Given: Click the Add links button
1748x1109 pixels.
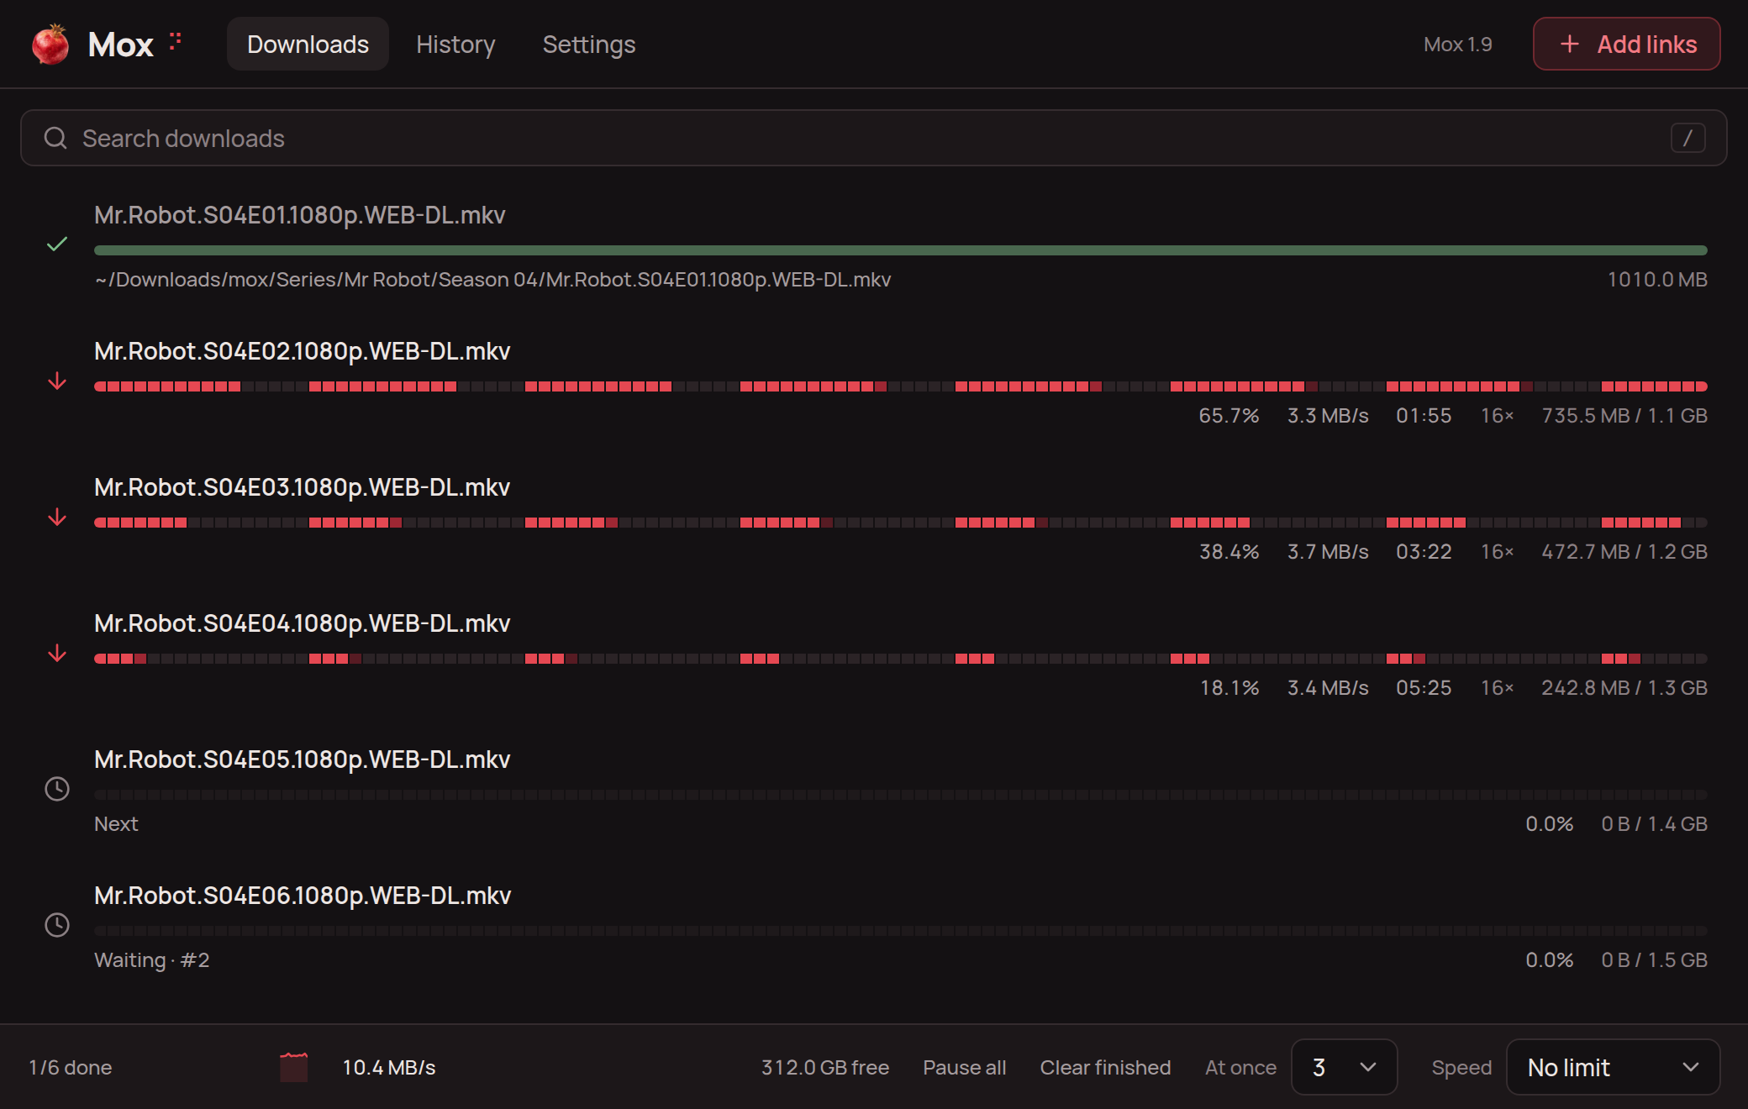Looking at the screenshot, I should 1626,44.
